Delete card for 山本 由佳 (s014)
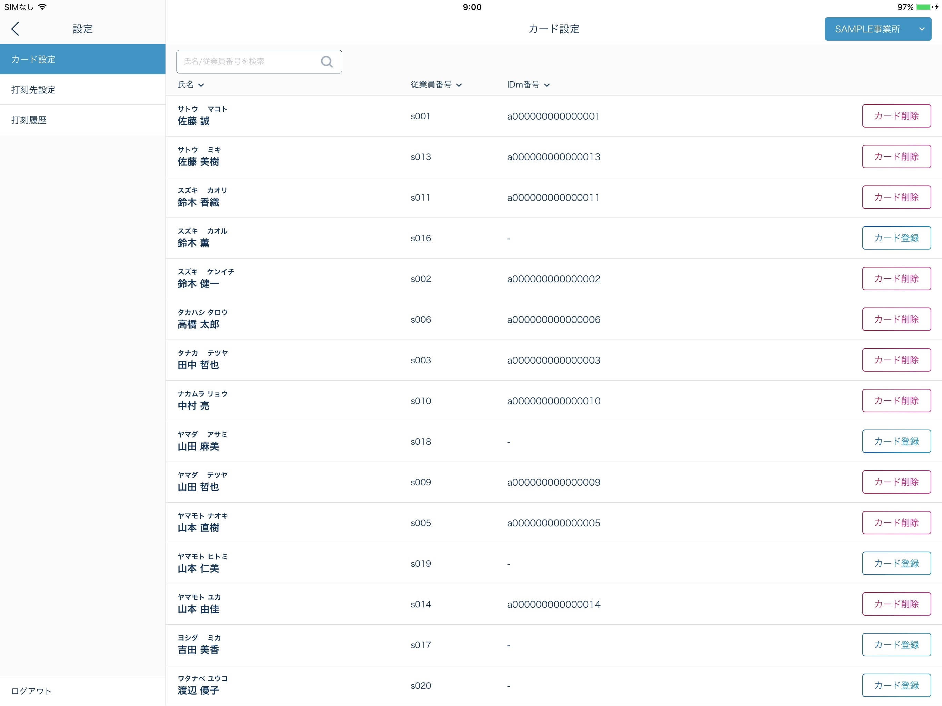 [x=896, y=604]
